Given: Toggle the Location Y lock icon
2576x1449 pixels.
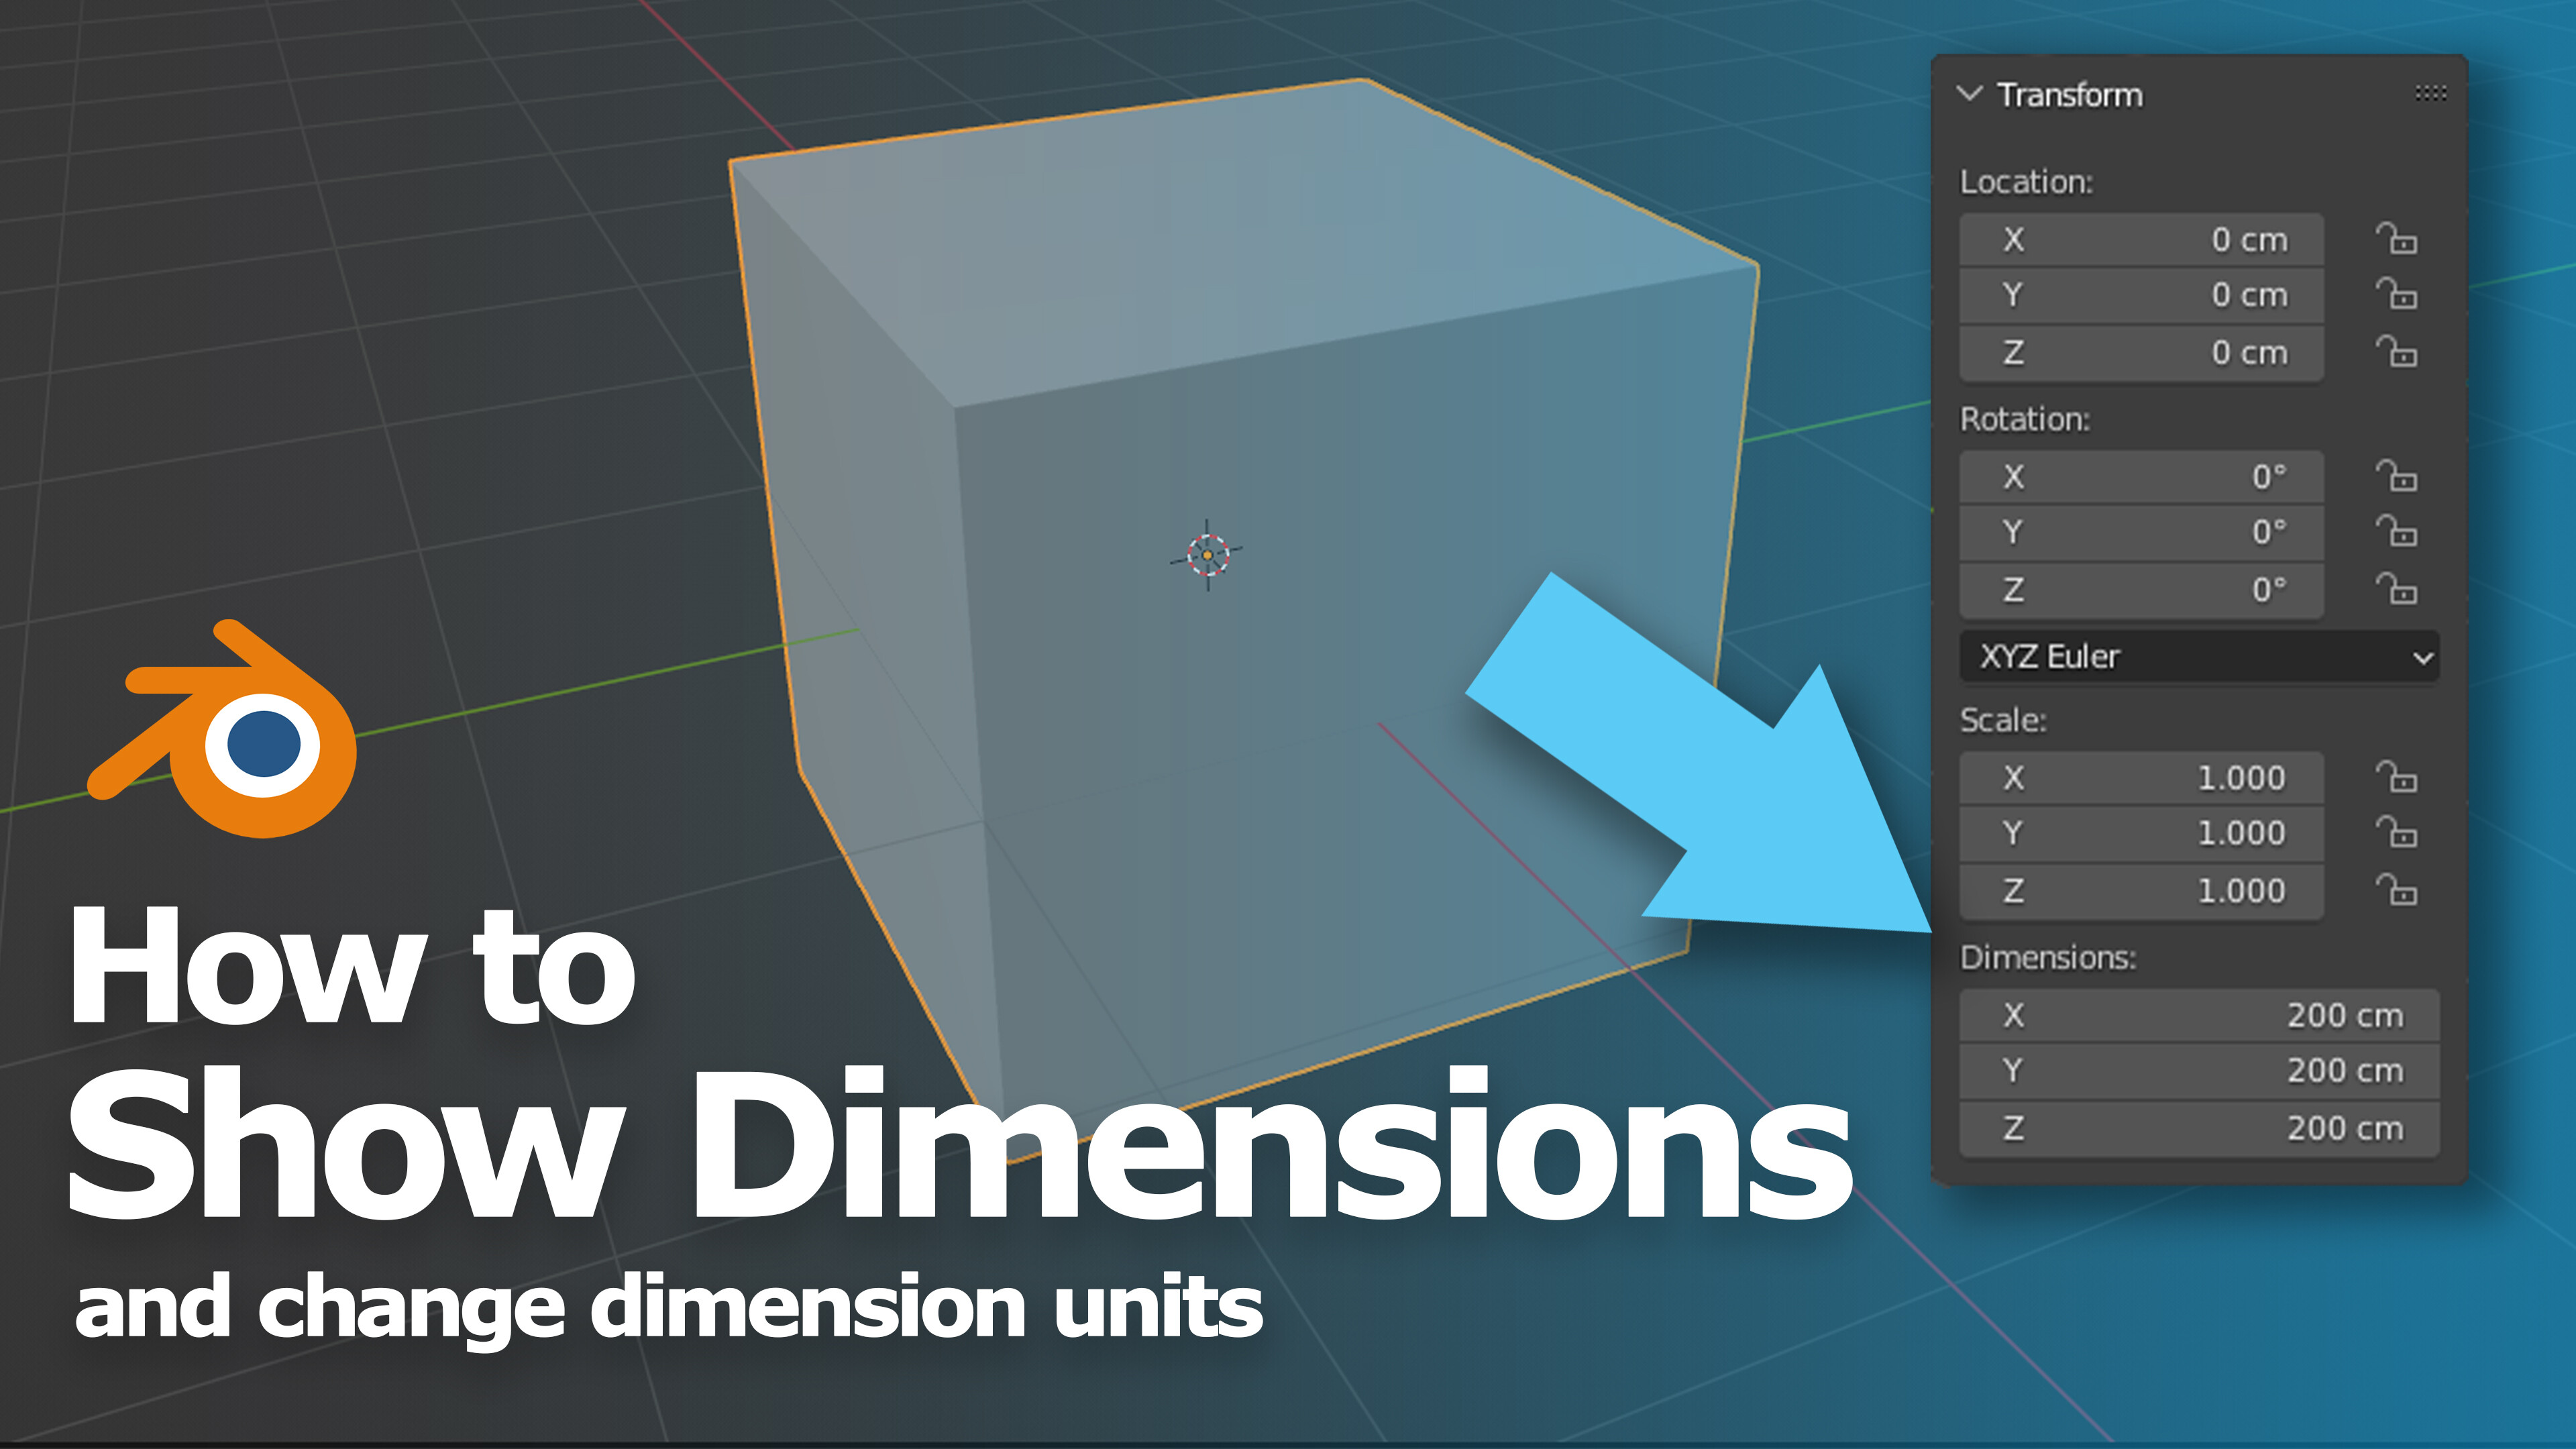Looking at the screenshot, I should pyautogui.click(x=2396, y=295).
